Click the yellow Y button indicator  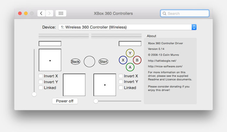[130, 53]
